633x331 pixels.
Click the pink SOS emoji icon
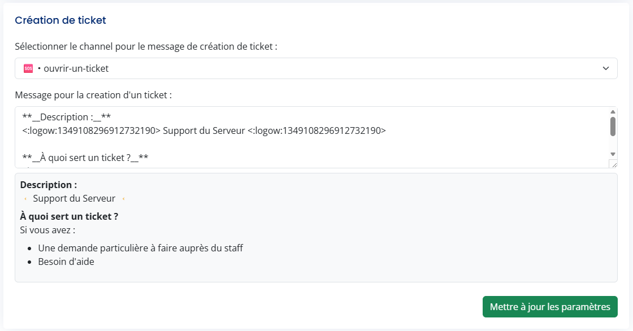(x=28, y=68)
